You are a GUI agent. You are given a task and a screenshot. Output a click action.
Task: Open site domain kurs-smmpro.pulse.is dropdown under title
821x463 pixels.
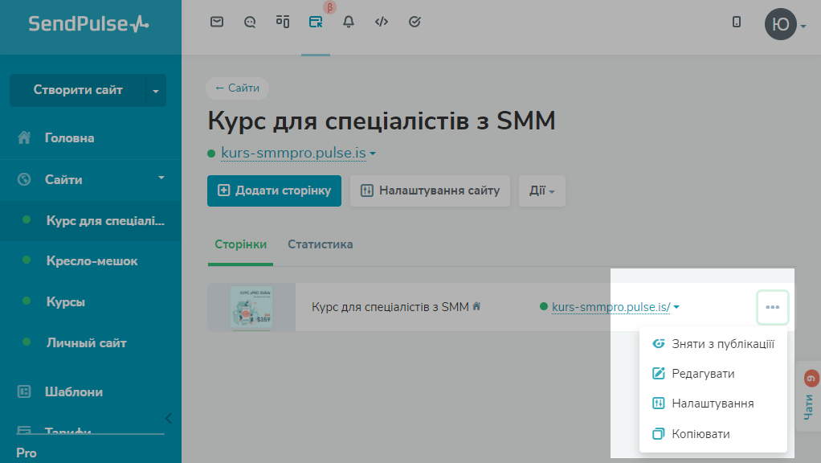tap(298, 153)
